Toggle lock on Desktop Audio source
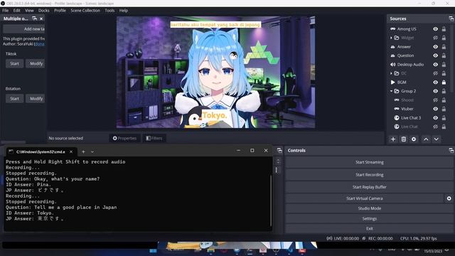Image resolution: width=455 pixels, height=256 pixels. (x=444, y=65)
